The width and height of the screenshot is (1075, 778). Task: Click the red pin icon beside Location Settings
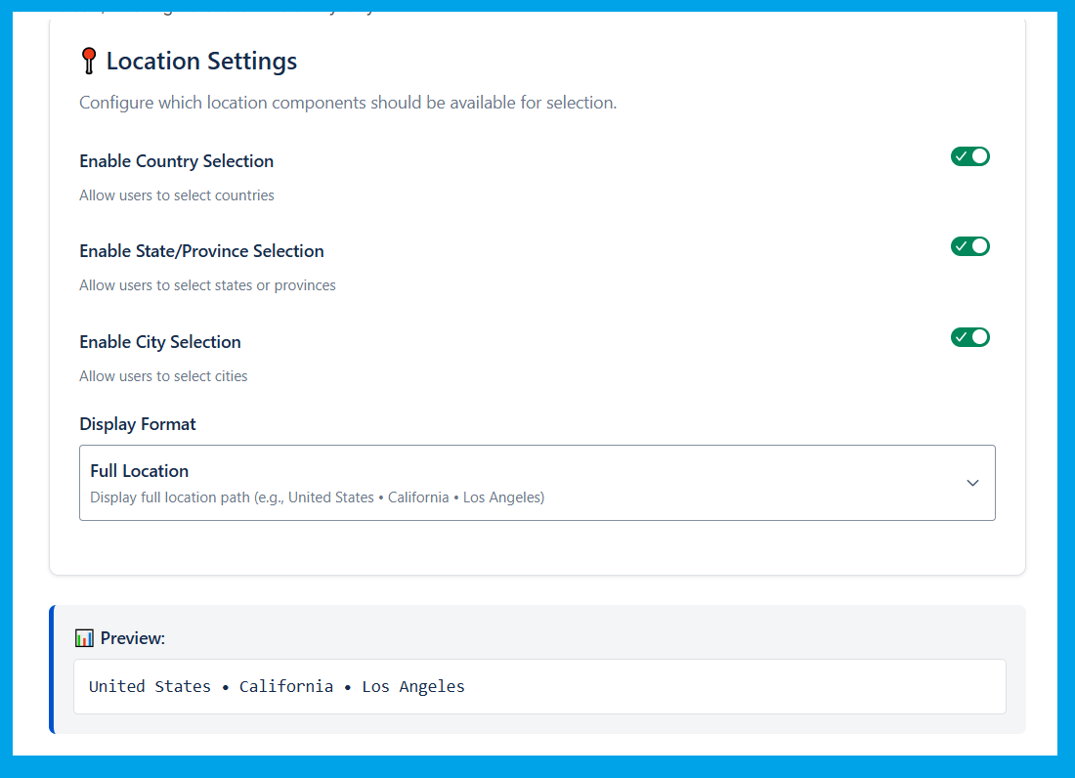coord(89,62)
